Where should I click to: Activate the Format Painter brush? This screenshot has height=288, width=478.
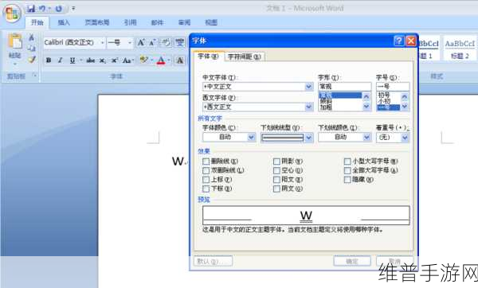coord(31,60)
